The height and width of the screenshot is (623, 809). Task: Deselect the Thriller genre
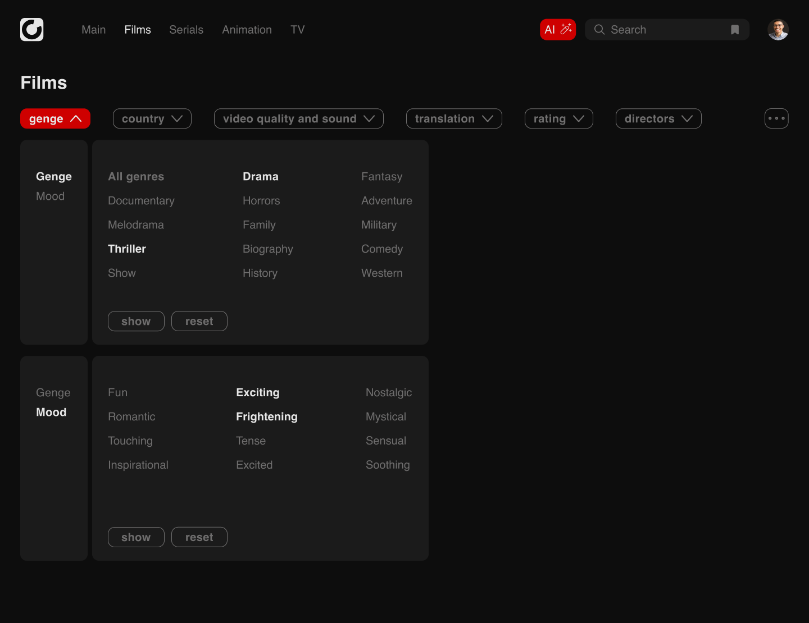pos(127,249)
